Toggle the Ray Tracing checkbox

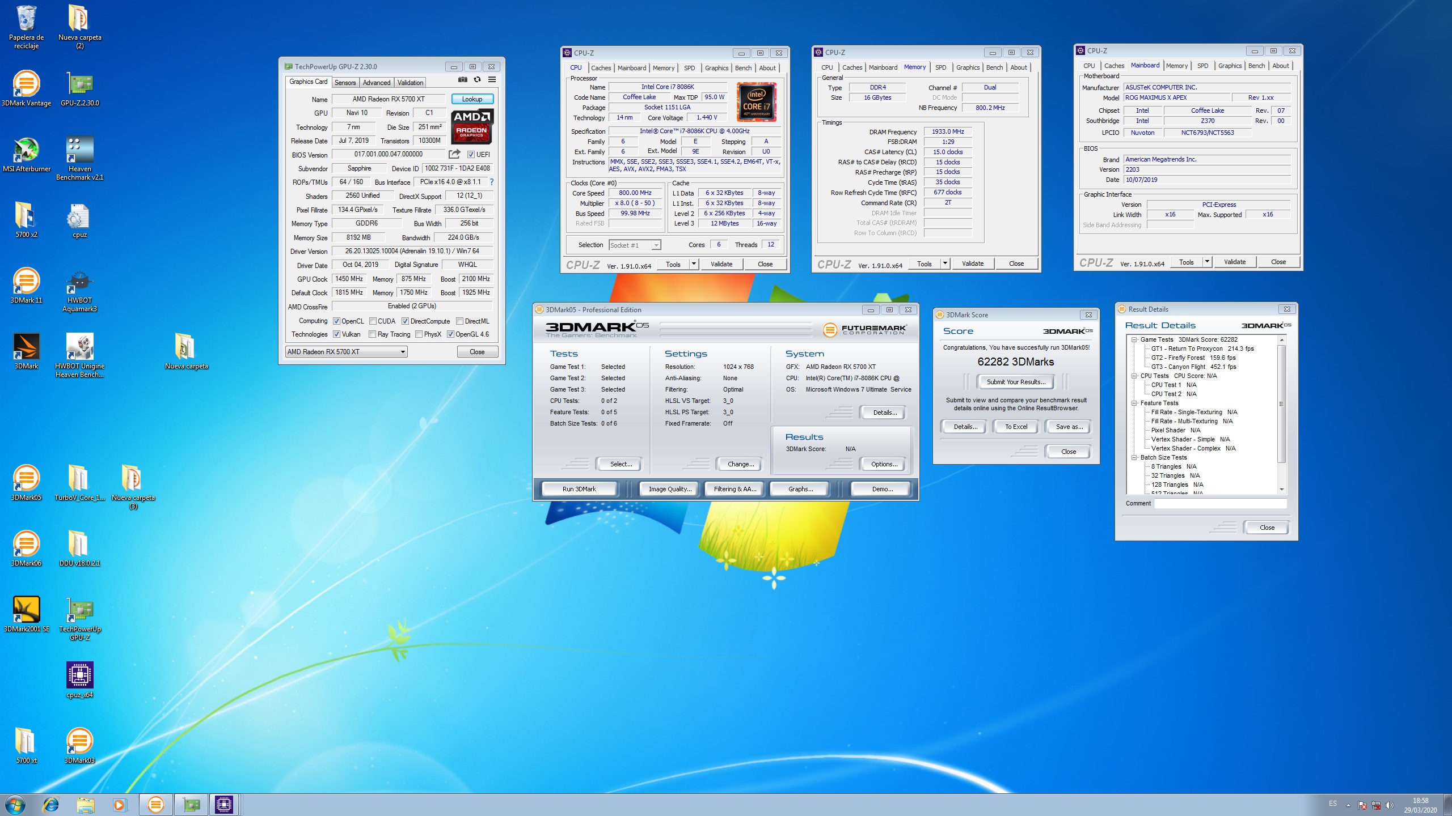(x=372, y=334)
